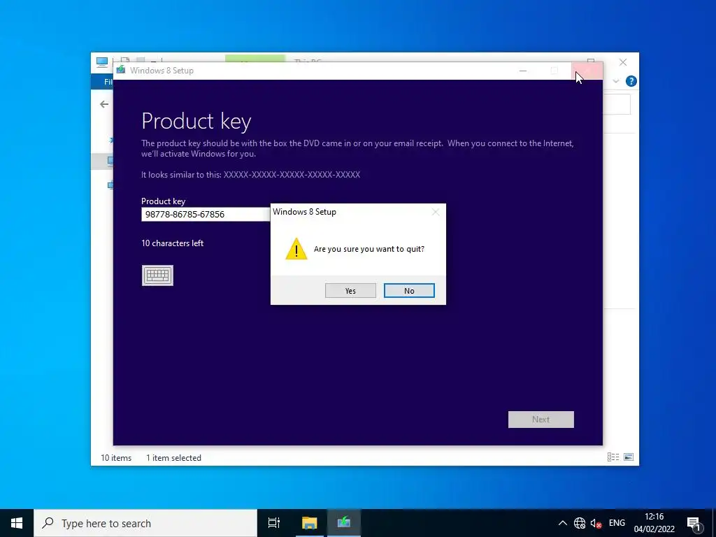
Task: Click the dialog's warning triangle icon
Action: [x=296, y=249]
